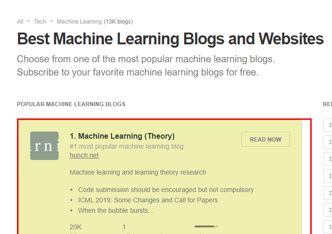332x234 pixels.
Task: Open the '1. Machine Learning (Theory)' title
Action: 122,136
